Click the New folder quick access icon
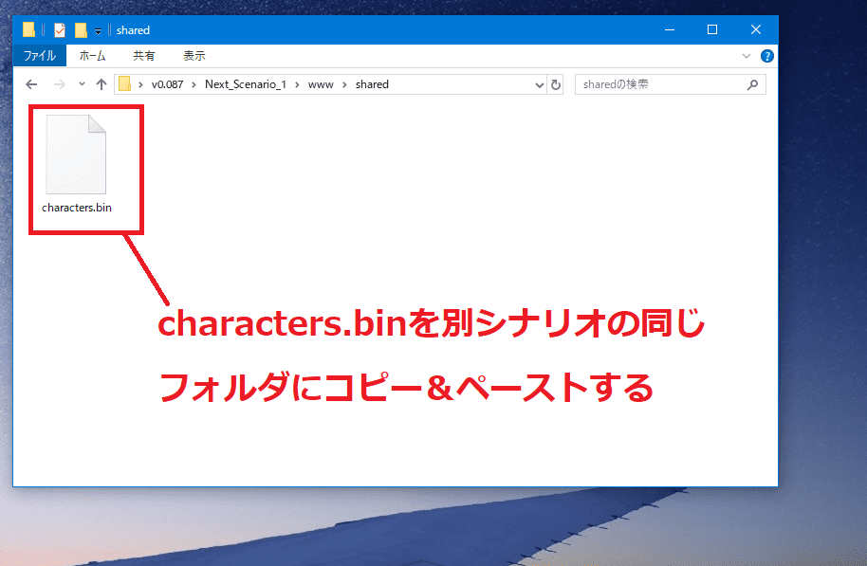 [x=81, y=29]
